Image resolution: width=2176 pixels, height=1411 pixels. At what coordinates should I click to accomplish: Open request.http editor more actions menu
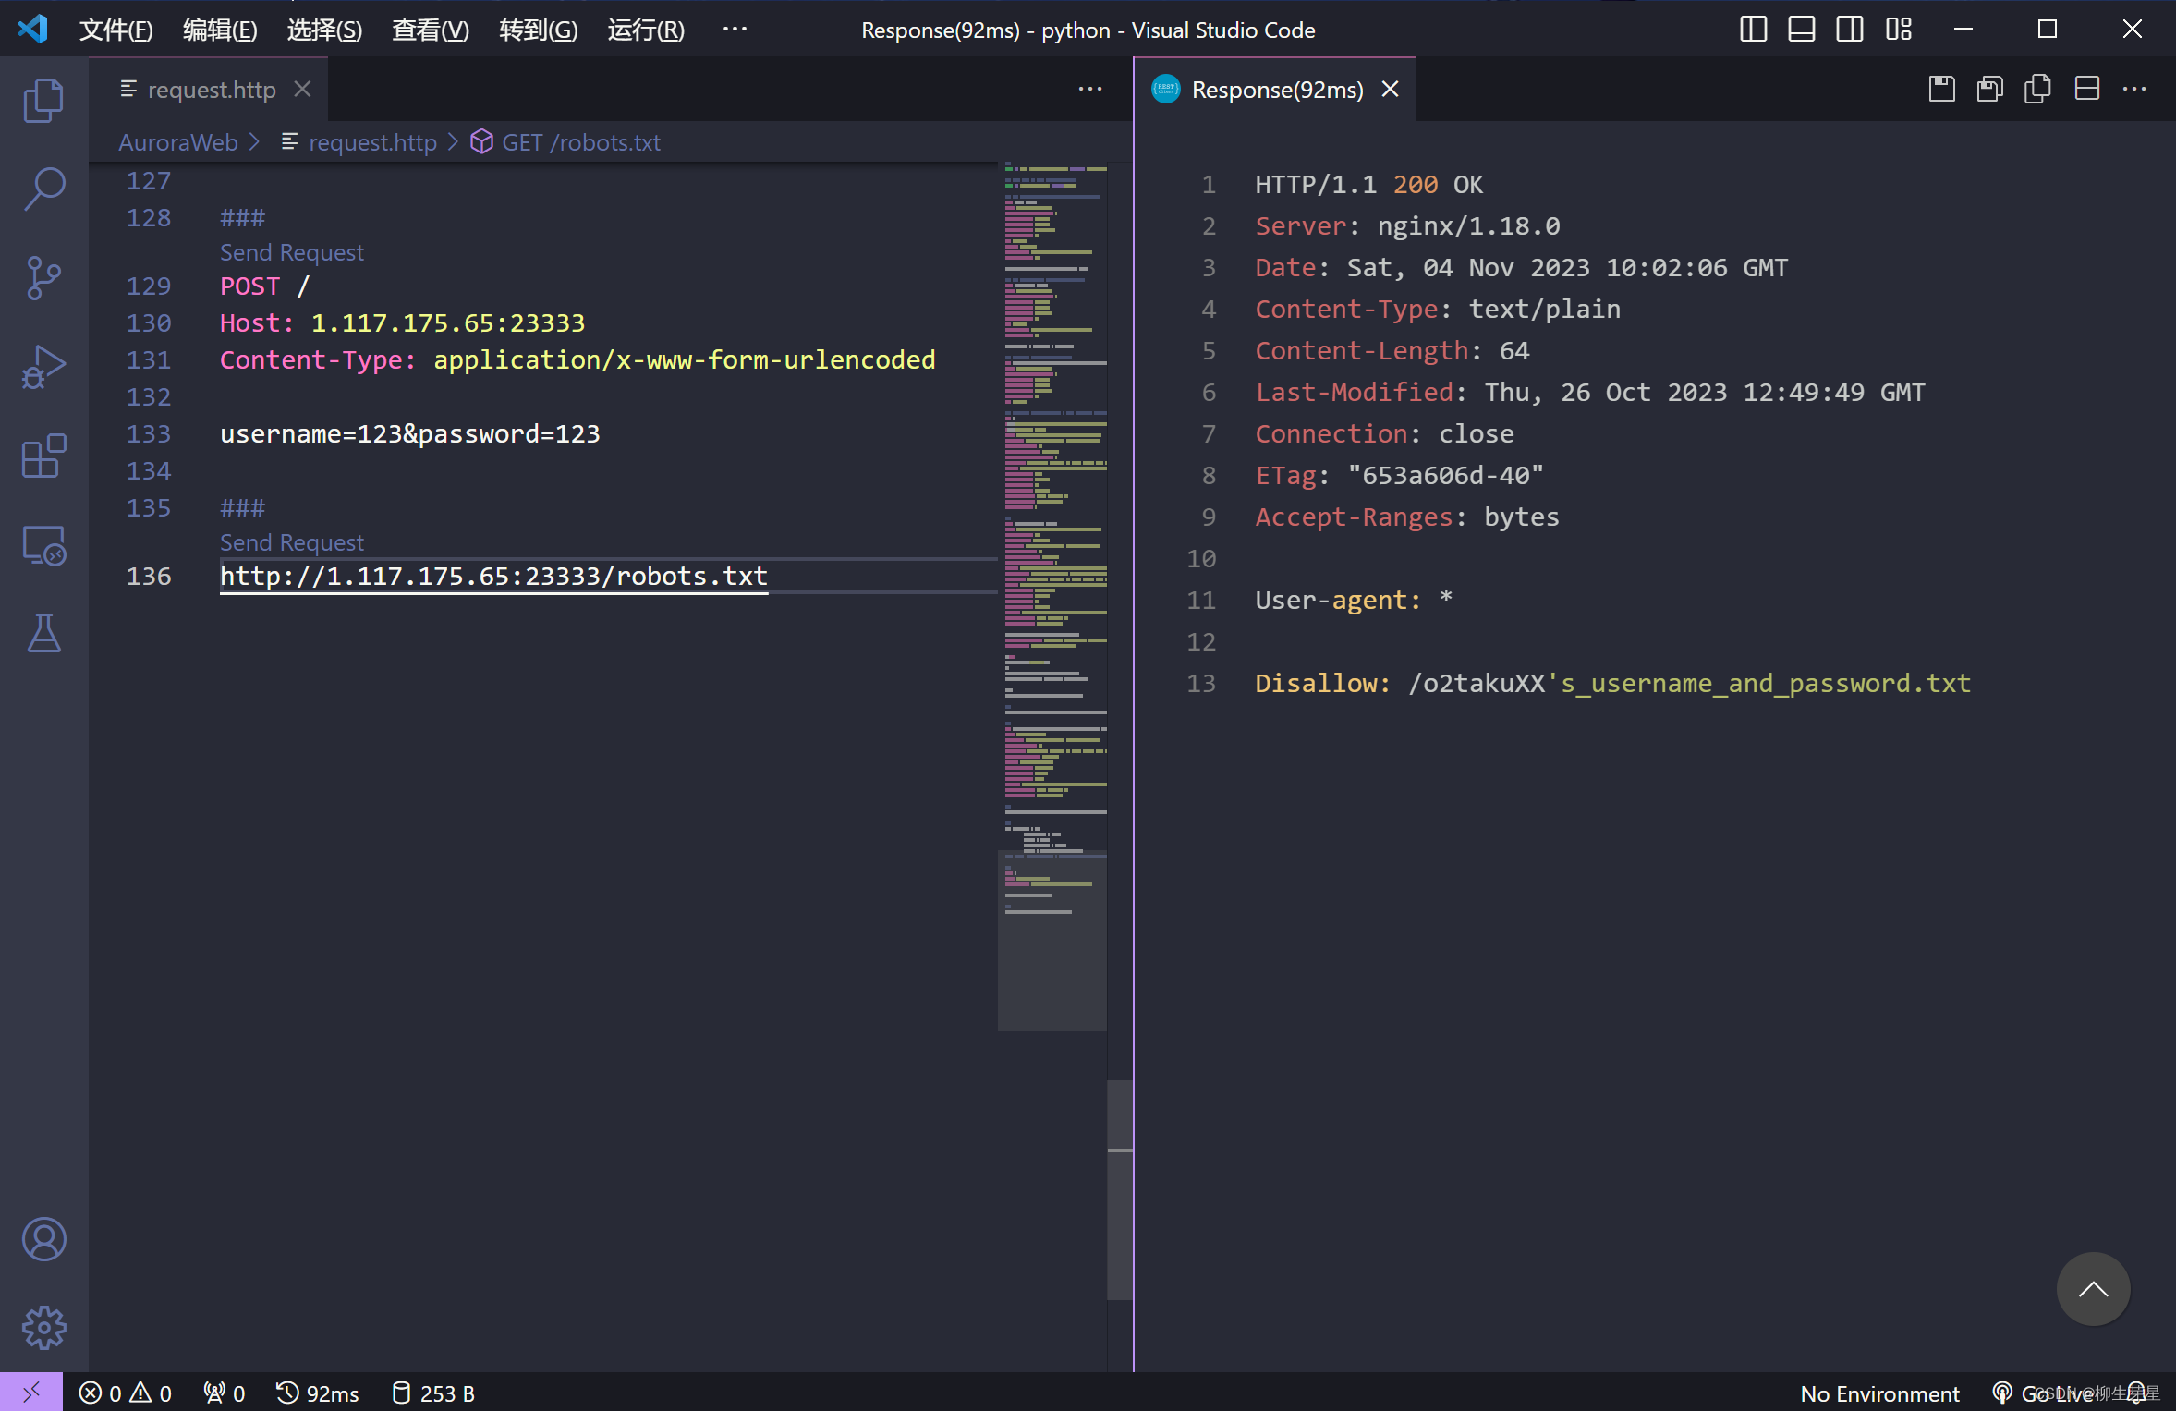point(1090,90)
